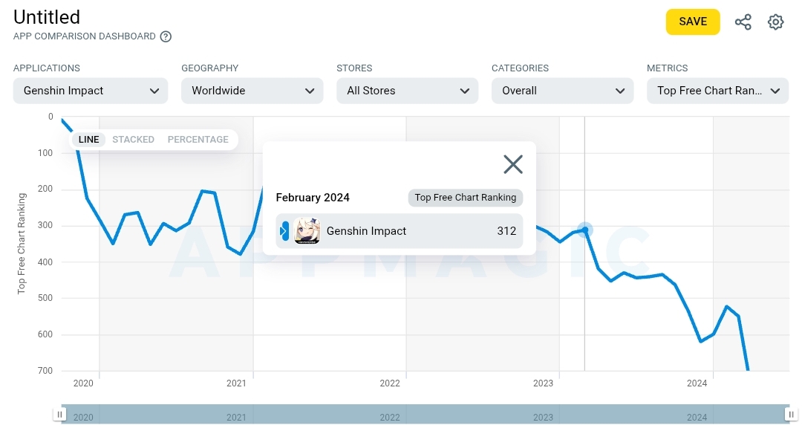Click the help question mark icon

pos(166,36)
